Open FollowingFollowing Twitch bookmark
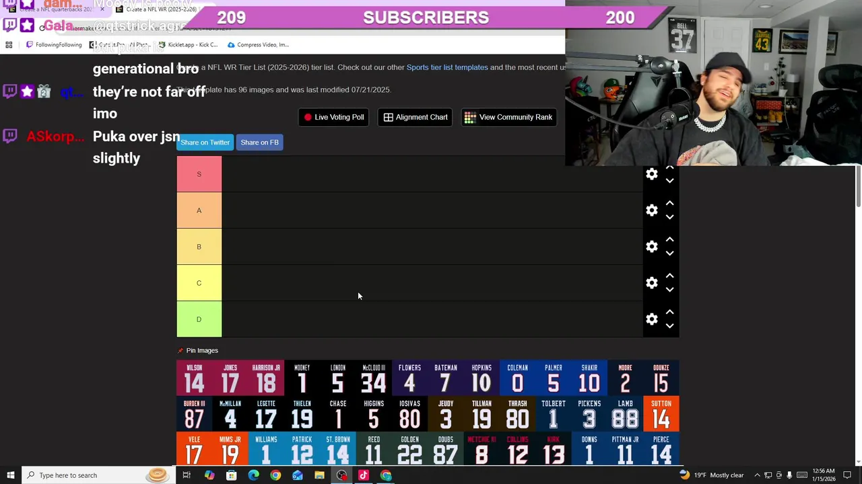Viewport: 862px width, 484px height. tap(54, 45)
